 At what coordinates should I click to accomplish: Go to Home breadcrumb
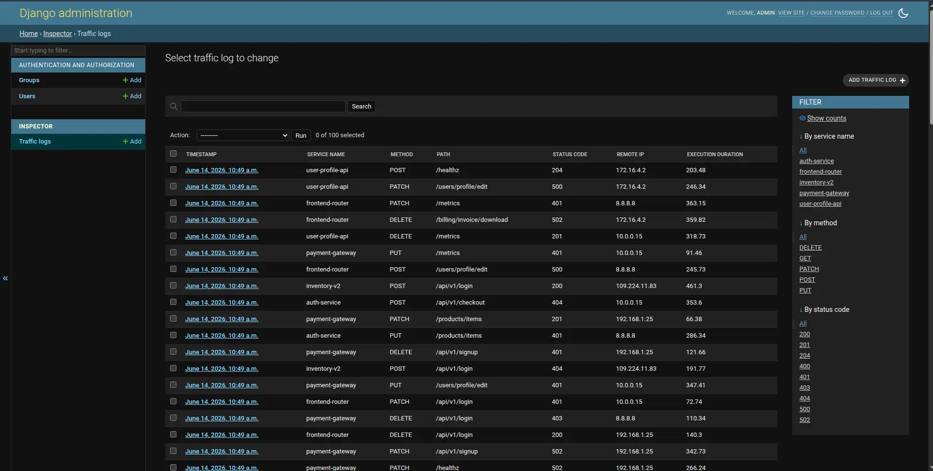[x=29, y=34]
